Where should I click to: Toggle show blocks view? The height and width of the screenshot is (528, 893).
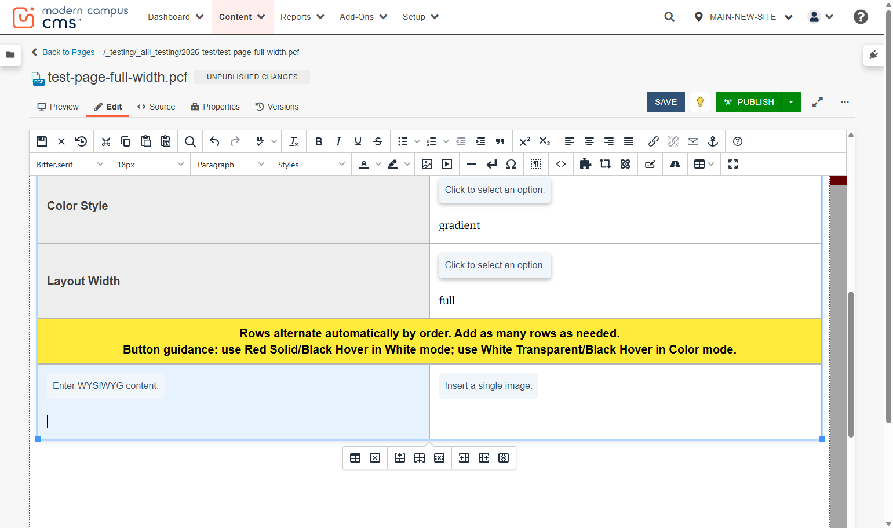pyautogui.click(x=536, y=164)
